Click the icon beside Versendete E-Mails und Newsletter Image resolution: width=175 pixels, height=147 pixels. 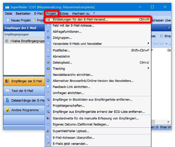point(48,44)
